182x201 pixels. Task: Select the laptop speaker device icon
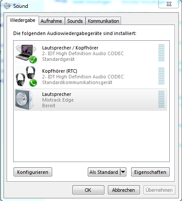coord(26,53)
